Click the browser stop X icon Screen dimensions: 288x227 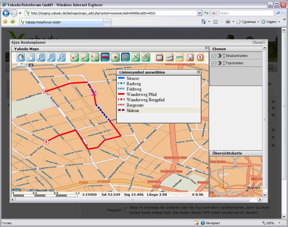coord(214,13)
